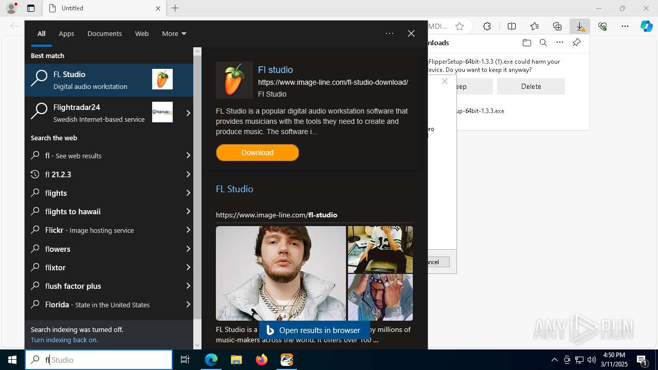The height and width of the screenshot is (370, 658).
Task: Click the FL Studio fruit thumbnail in best match
Action: click(162, 79)
